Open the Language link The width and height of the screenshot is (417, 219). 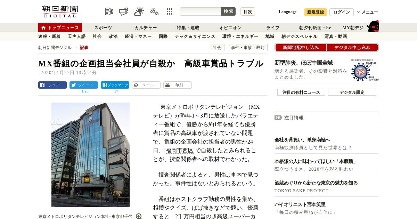287,12
